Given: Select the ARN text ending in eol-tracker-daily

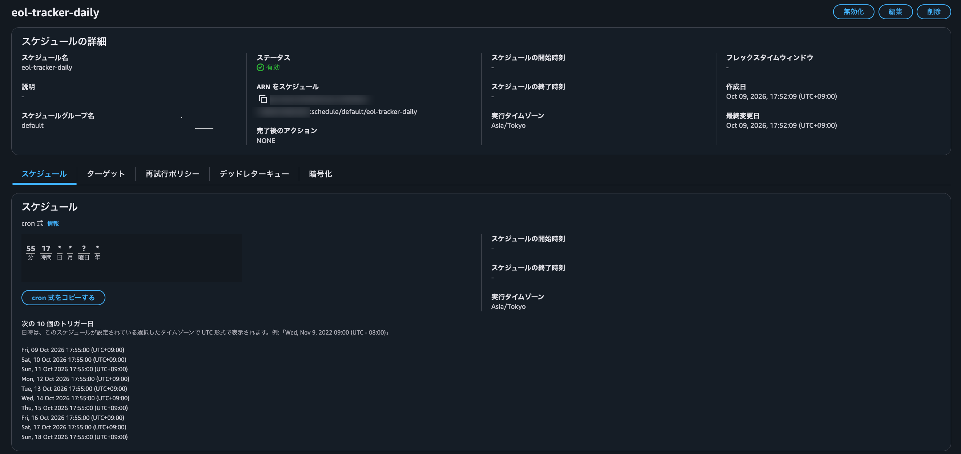Looking at the screenshot, I should point(364,112).
